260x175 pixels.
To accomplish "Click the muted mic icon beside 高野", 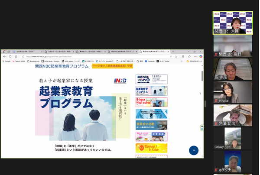I will pos(216,54).
